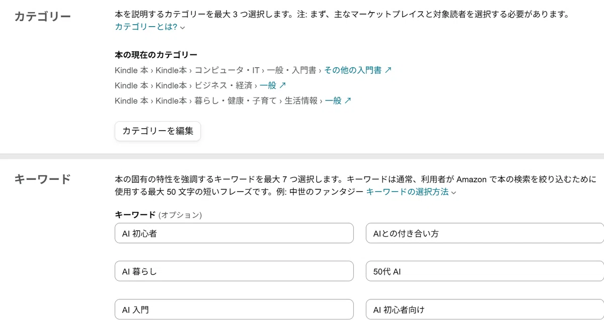Click the キーワード section heading
604x323 pixels.
click(43, 179)
